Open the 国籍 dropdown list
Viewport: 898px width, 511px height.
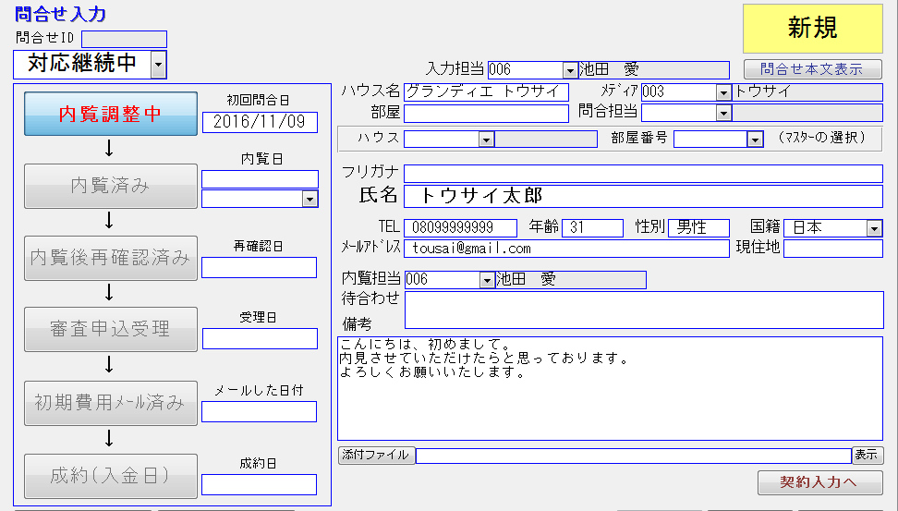pos(874,228)
